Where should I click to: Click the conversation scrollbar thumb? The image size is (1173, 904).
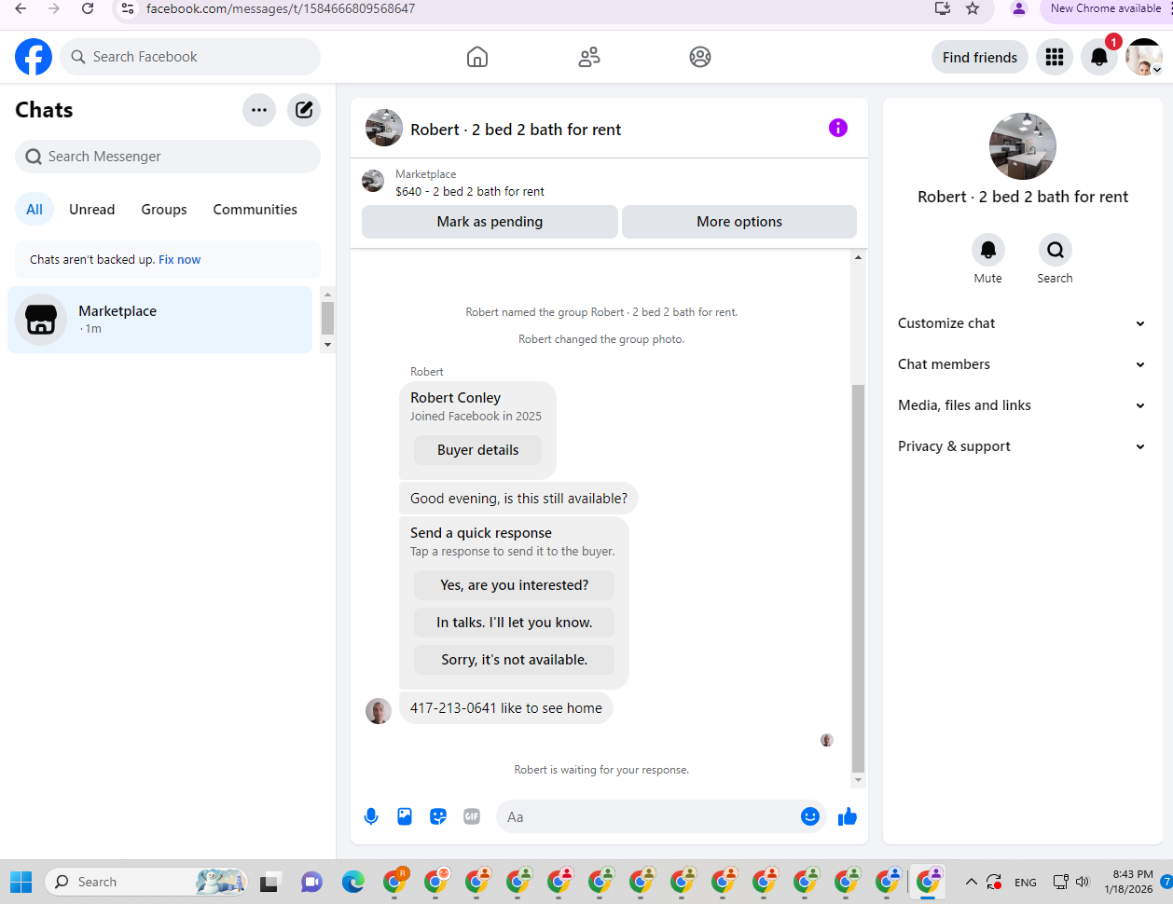coord(859,578)
